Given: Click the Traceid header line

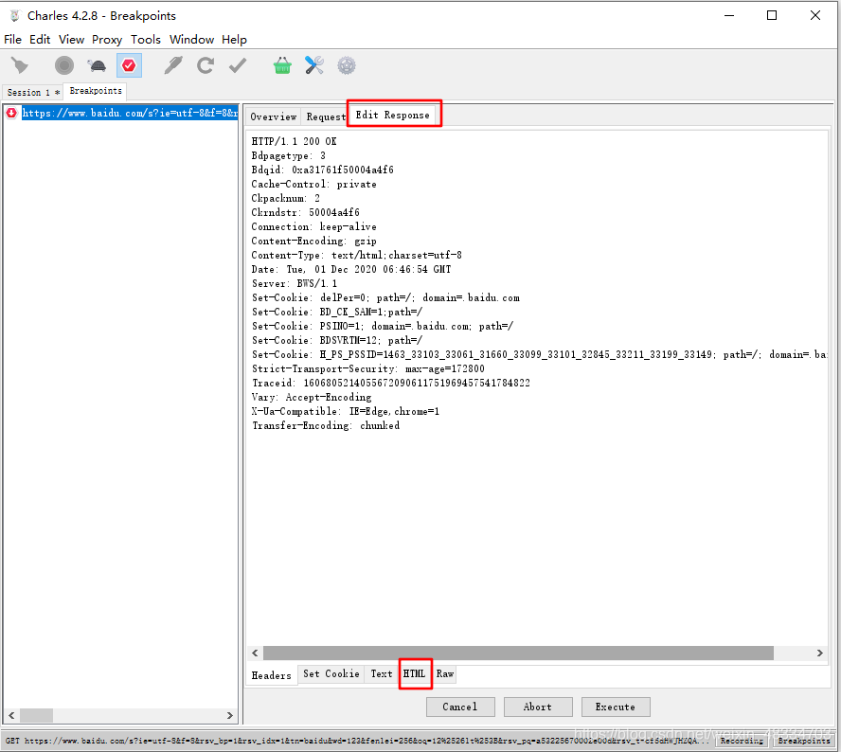Looking at the screenshot, I should point(391,383).
